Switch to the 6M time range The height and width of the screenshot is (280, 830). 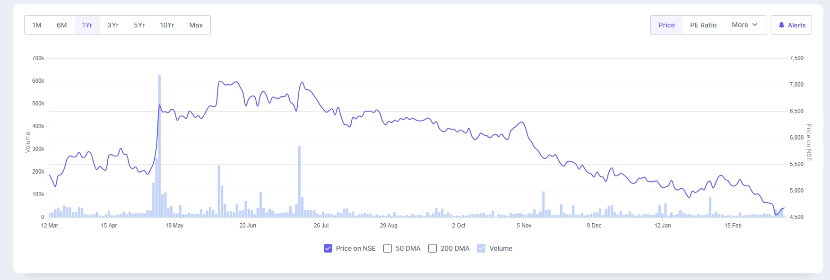point(62,25)
